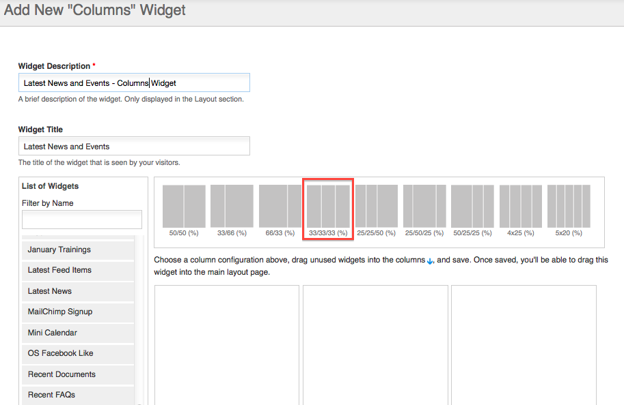Select the 50/50 (%) column layout
This screenshot has width=624, height=405.
click(x=184, y=207)
